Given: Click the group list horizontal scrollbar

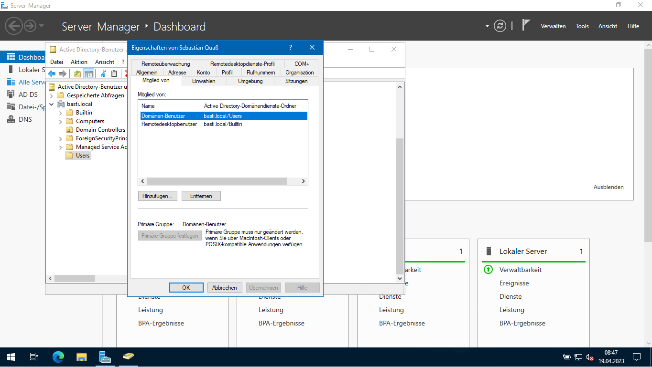Looking at the screenshot, I should click(216, 181).
